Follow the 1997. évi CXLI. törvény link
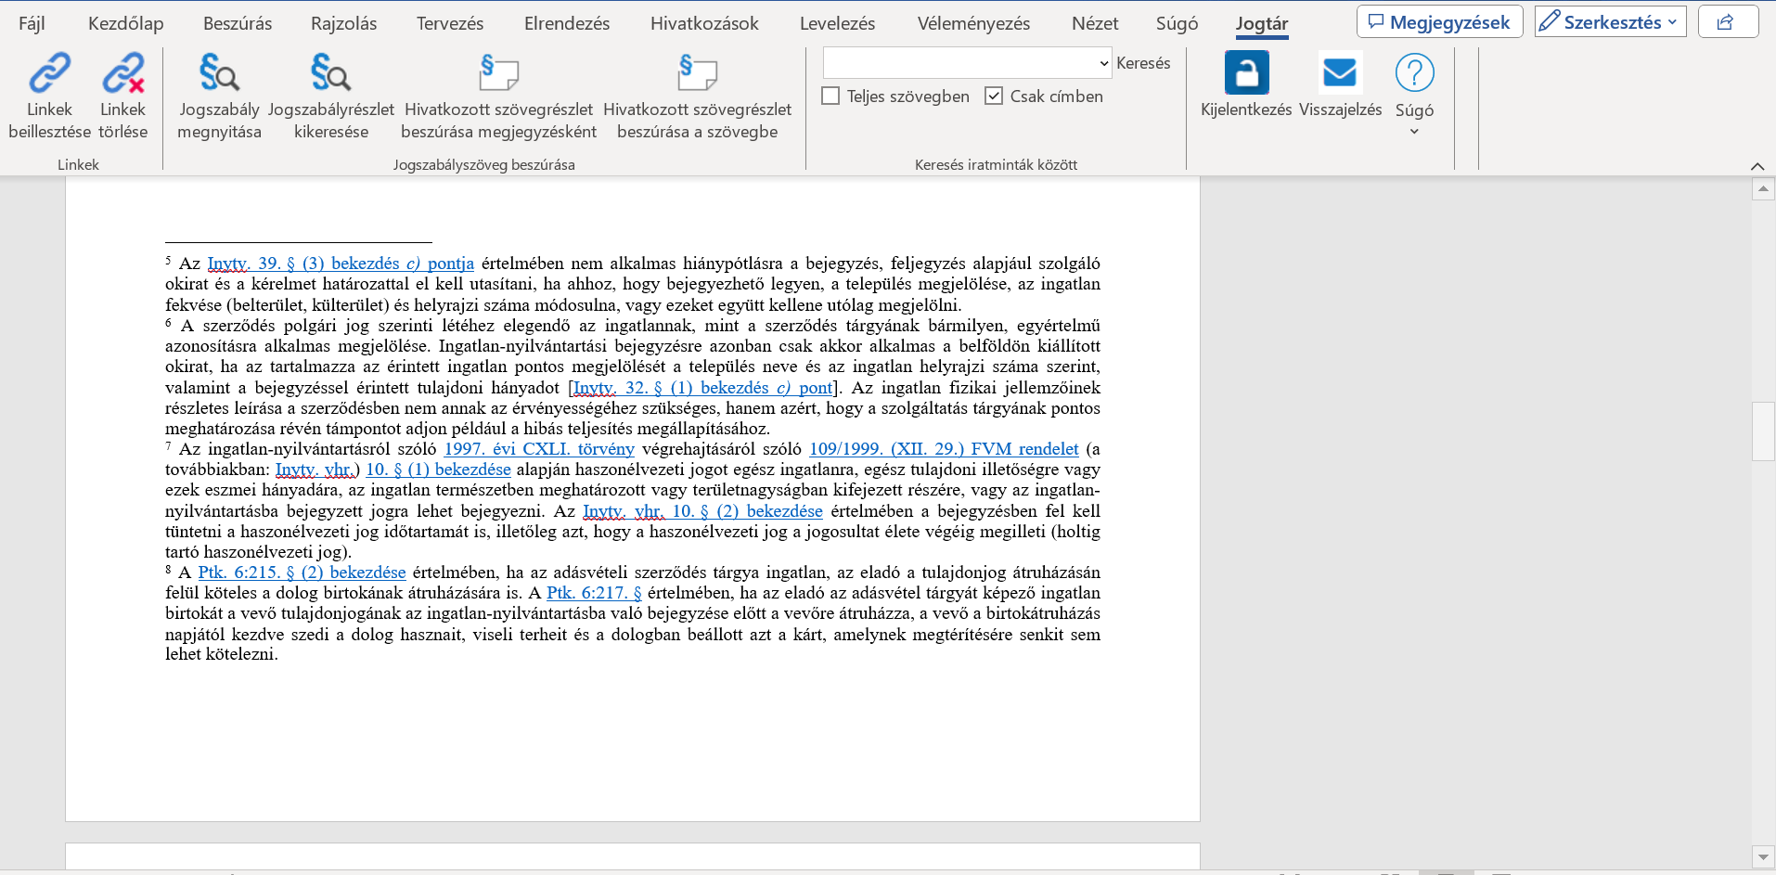1776x875 pixels. pos(539,449)
